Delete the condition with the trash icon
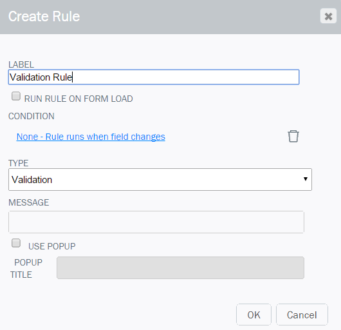The height and width of the screenshot is (330, 341). (293, 137)
